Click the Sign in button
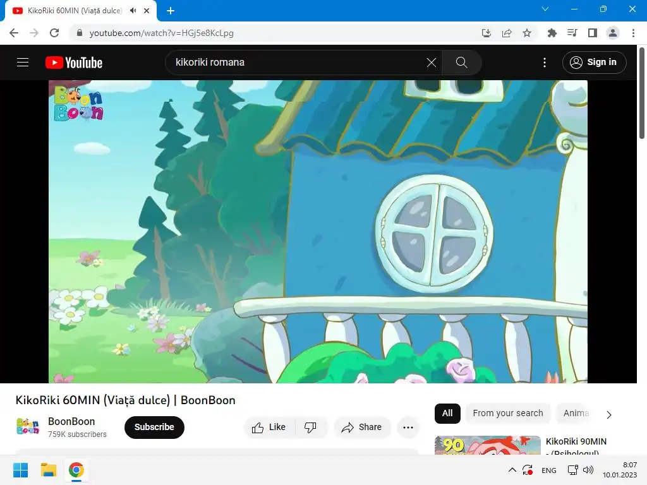Screen dimensions: 647x485 (x=594, y=63)
